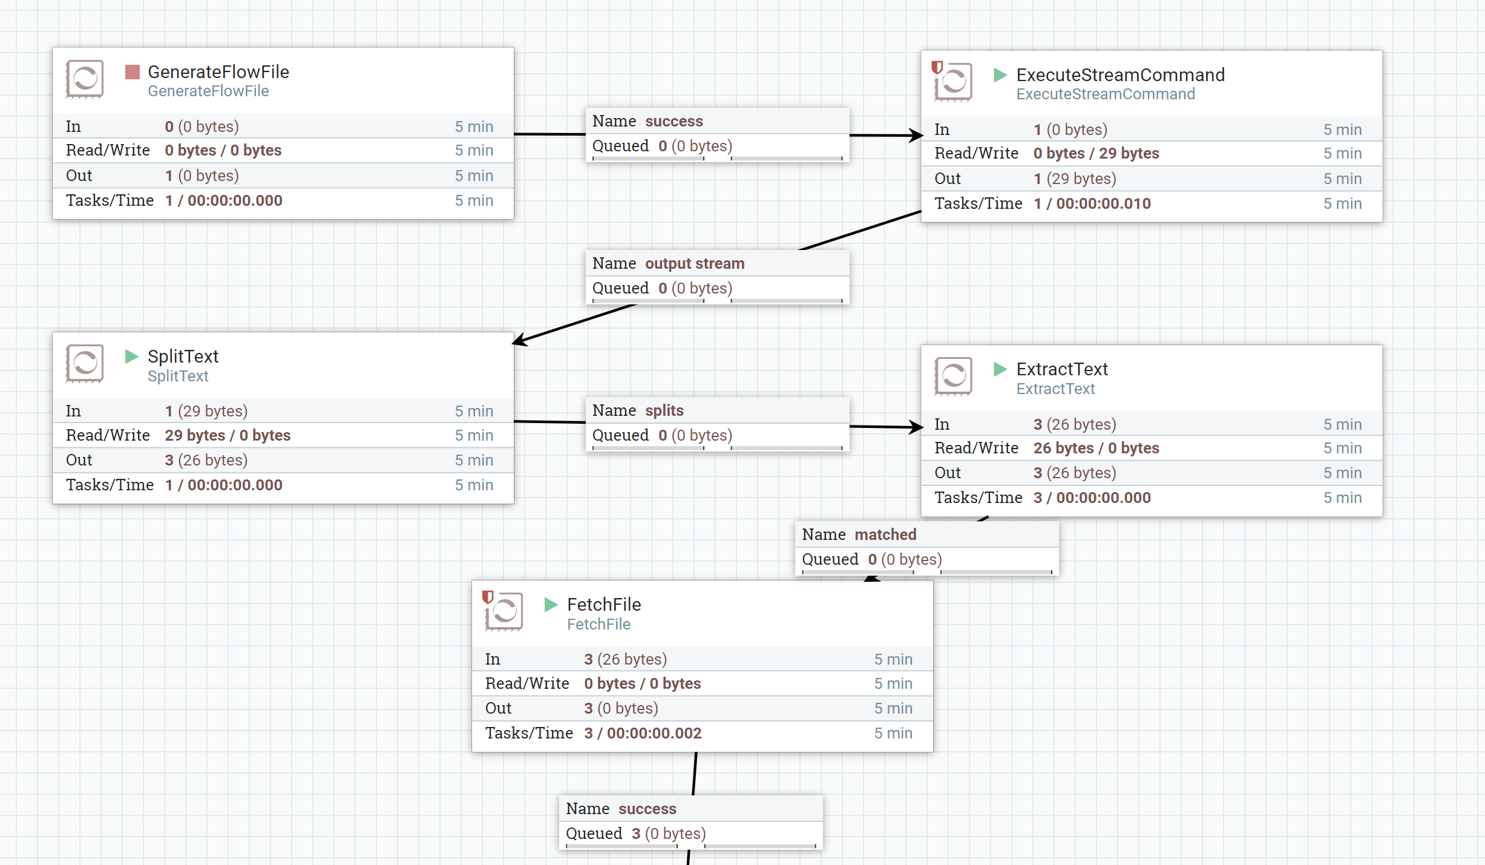This screenshot has width=1485, height=865.
Task: Click the ExtractText processor icon
Action: click(953, 377)
